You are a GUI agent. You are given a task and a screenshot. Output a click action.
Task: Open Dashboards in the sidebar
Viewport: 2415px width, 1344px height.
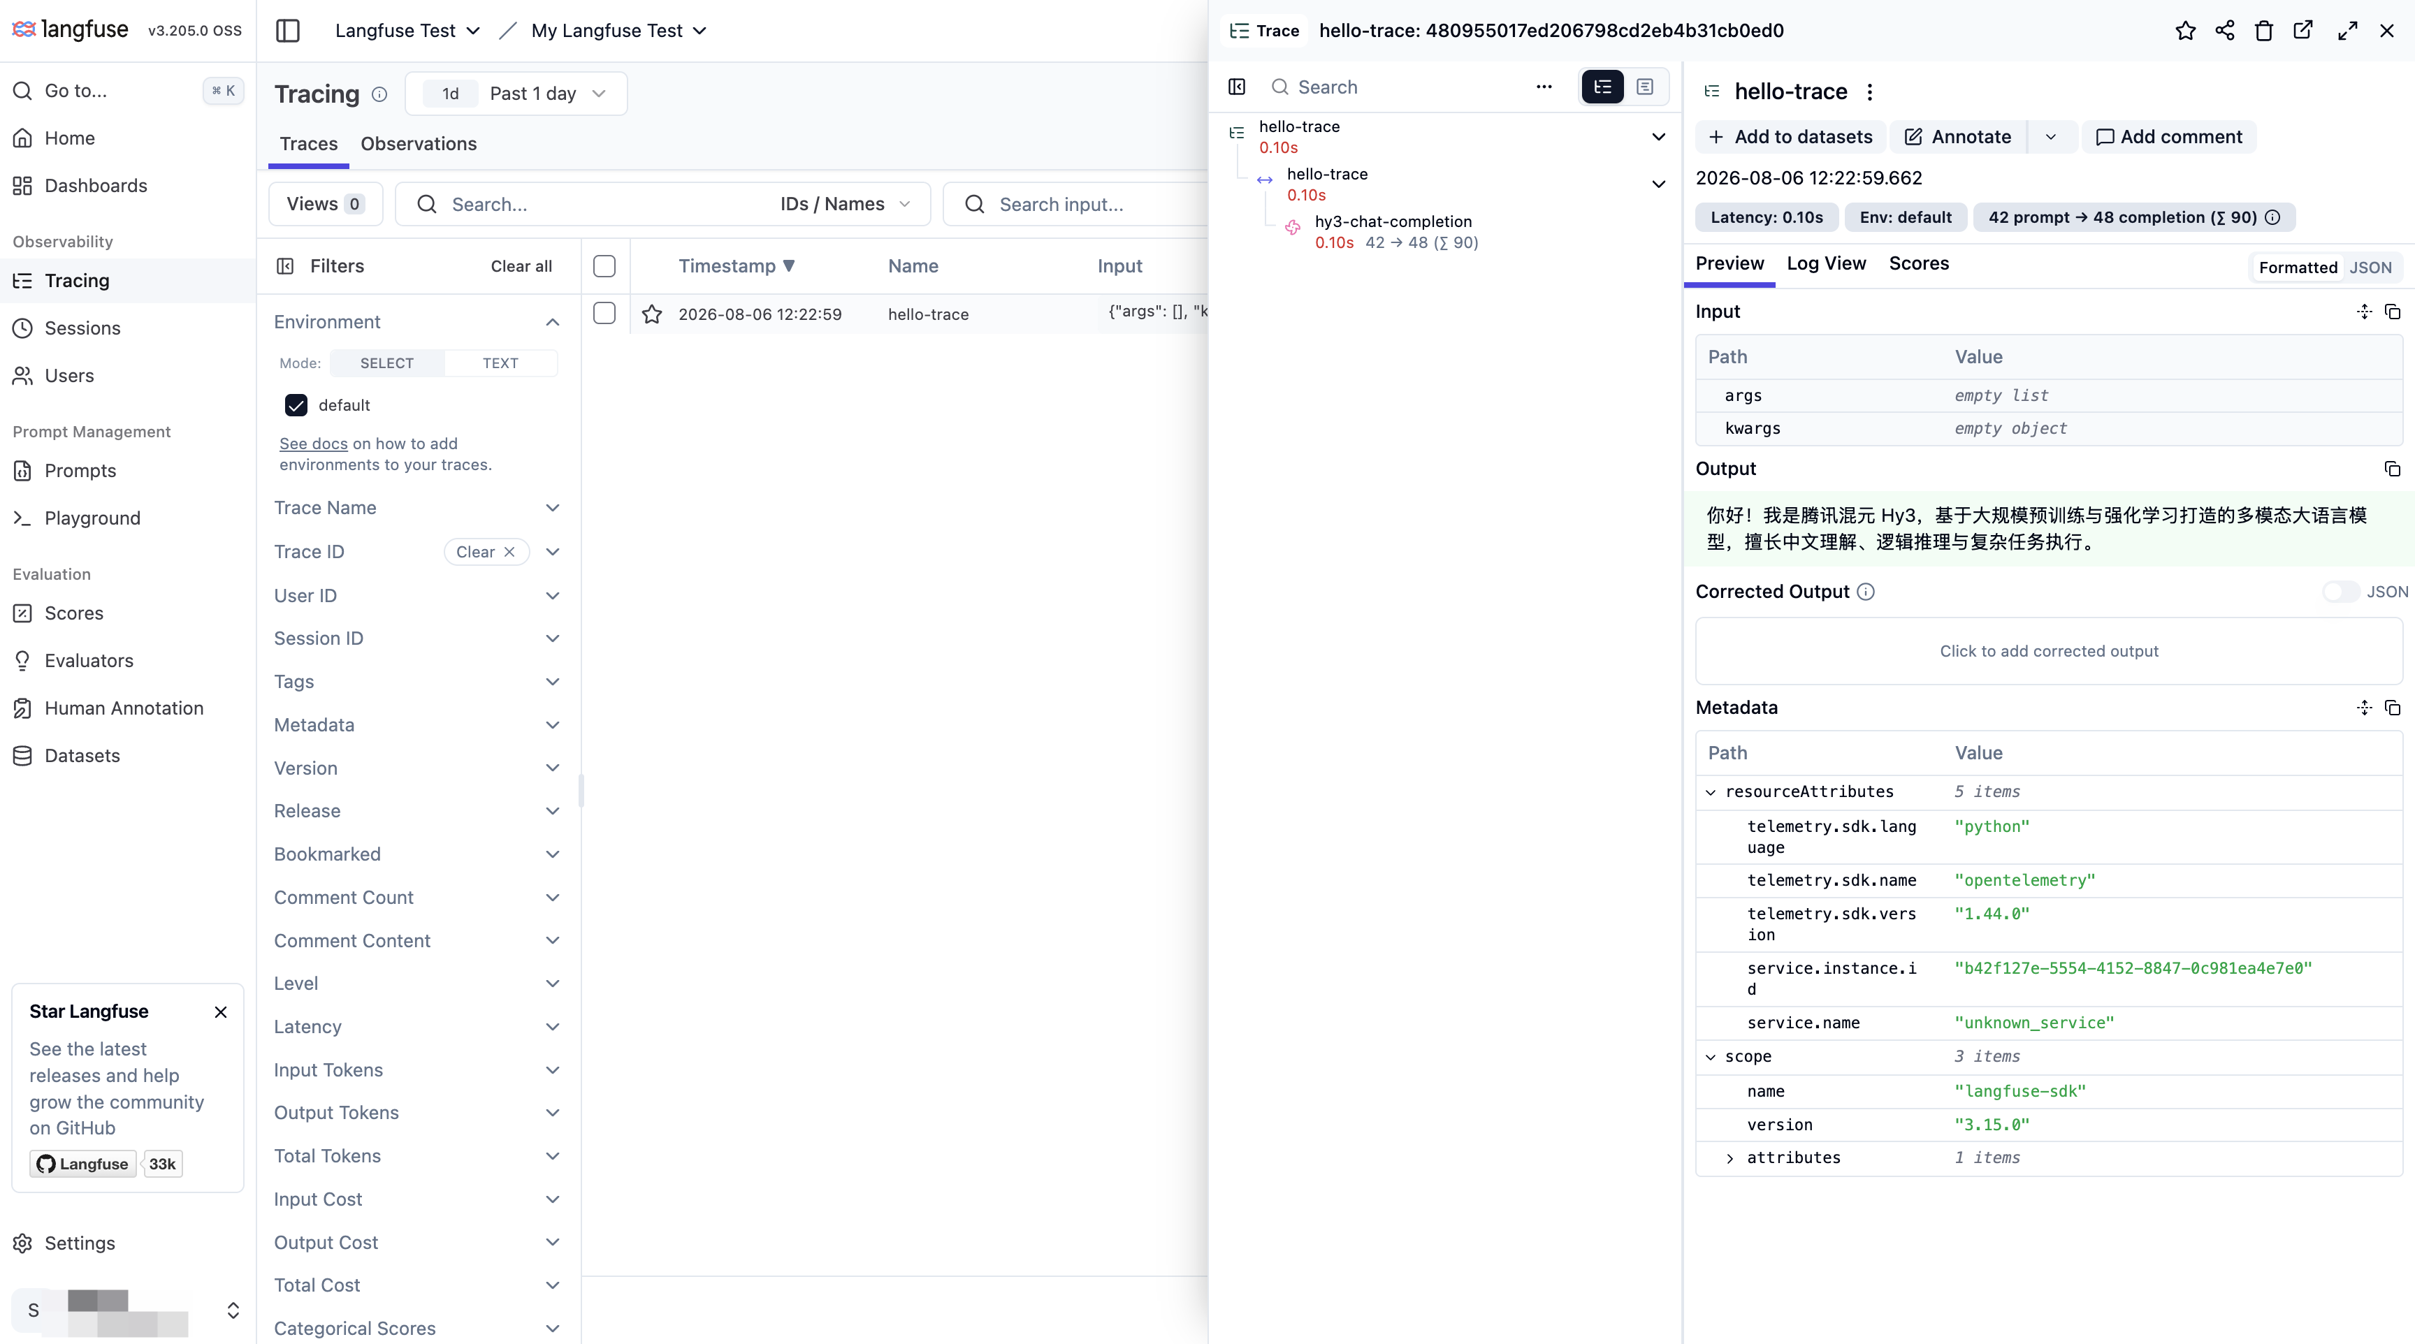tap(96, 186)
